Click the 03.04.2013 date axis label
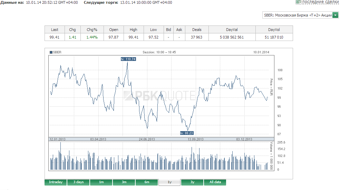Viewport: 340px width, 190px height. (98, 139)
